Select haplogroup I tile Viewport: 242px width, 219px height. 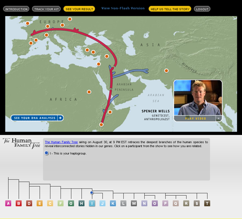pos(92,204)
